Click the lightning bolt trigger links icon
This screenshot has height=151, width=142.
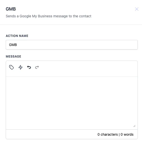20,67
